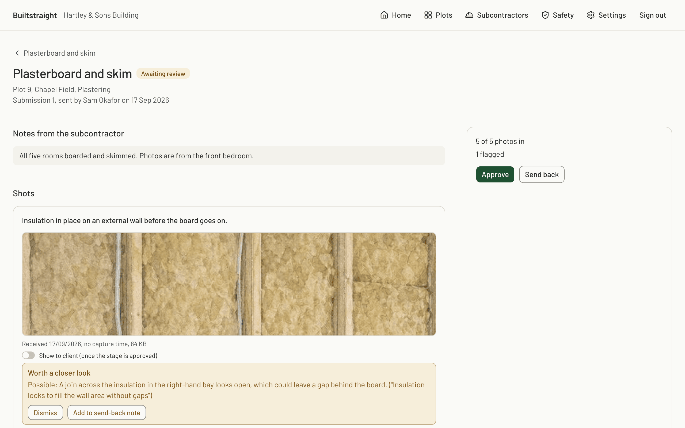
Task: Click the back chevron beside Plasterboard and skim
Action: click(x=17, y=53)
